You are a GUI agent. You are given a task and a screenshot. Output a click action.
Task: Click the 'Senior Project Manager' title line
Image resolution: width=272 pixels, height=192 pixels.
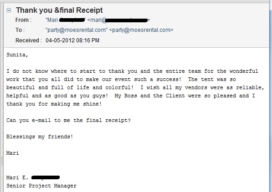pos(41,186)
